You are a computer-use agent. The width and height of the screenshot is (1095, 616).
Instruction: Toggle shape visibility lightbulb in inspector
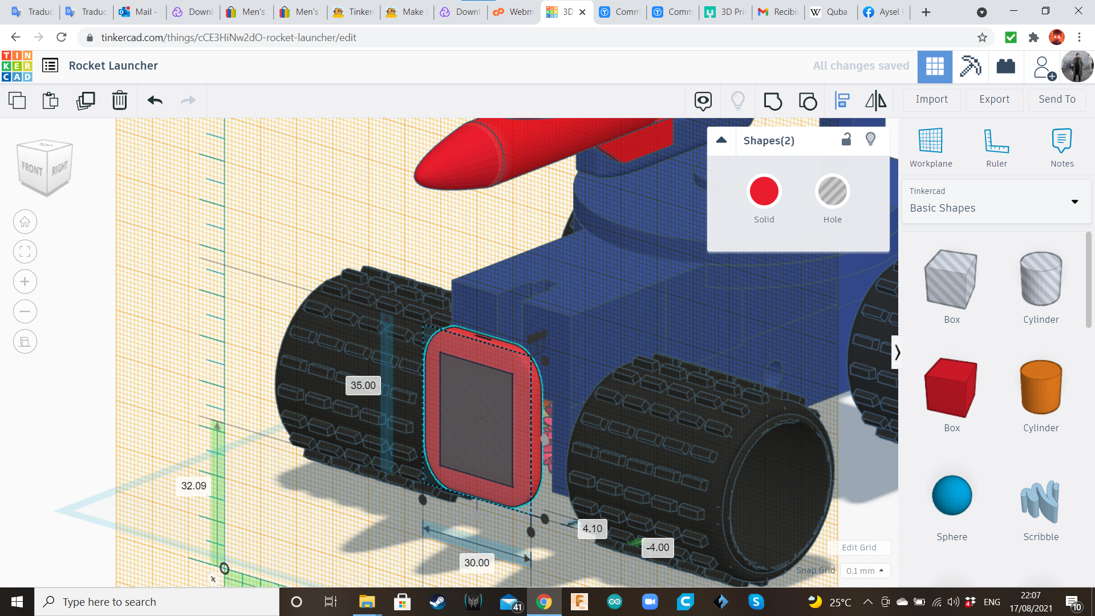click(x=870, y=139)
